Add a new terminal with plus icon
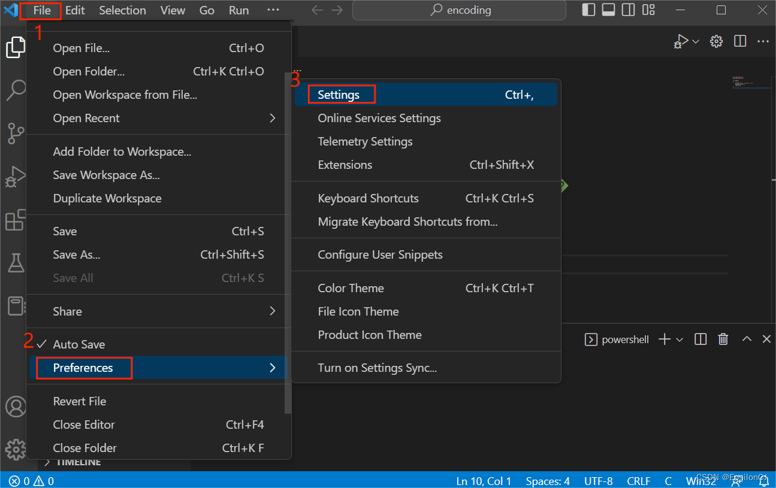This screenshot has height=488, width=776. click(665, 340)
